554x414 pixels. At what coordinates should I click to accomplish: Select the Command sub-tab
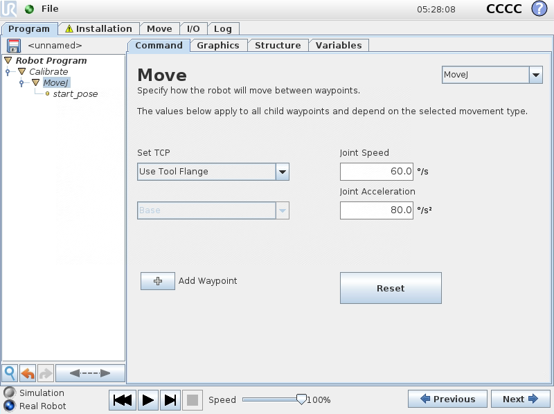159,46
